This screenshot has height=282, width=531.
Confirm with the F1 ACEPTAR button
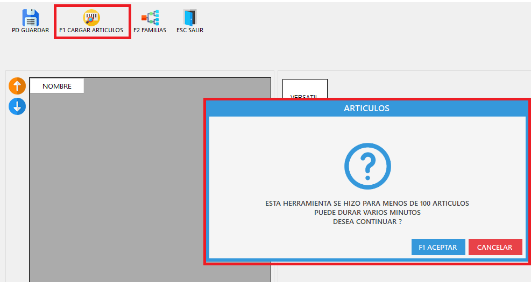[437, 247]
